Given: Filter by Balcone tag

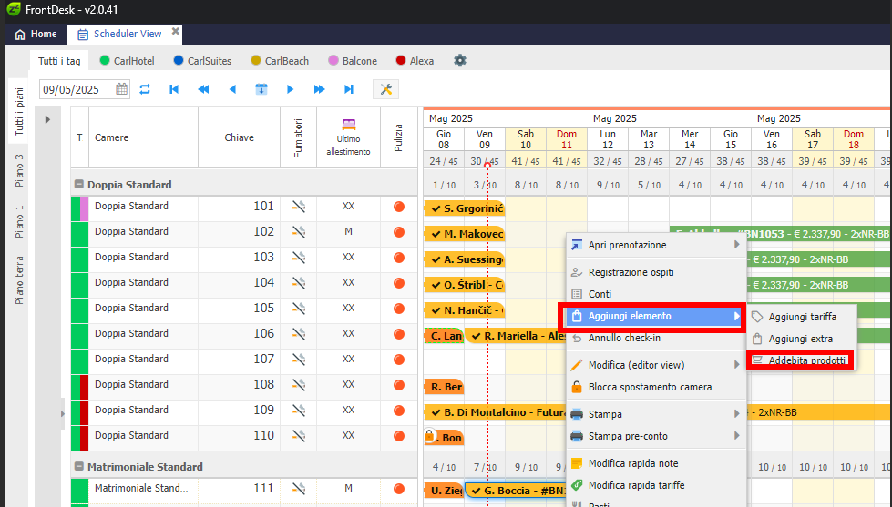Looking at the screenshot, I should pos(353,61).
